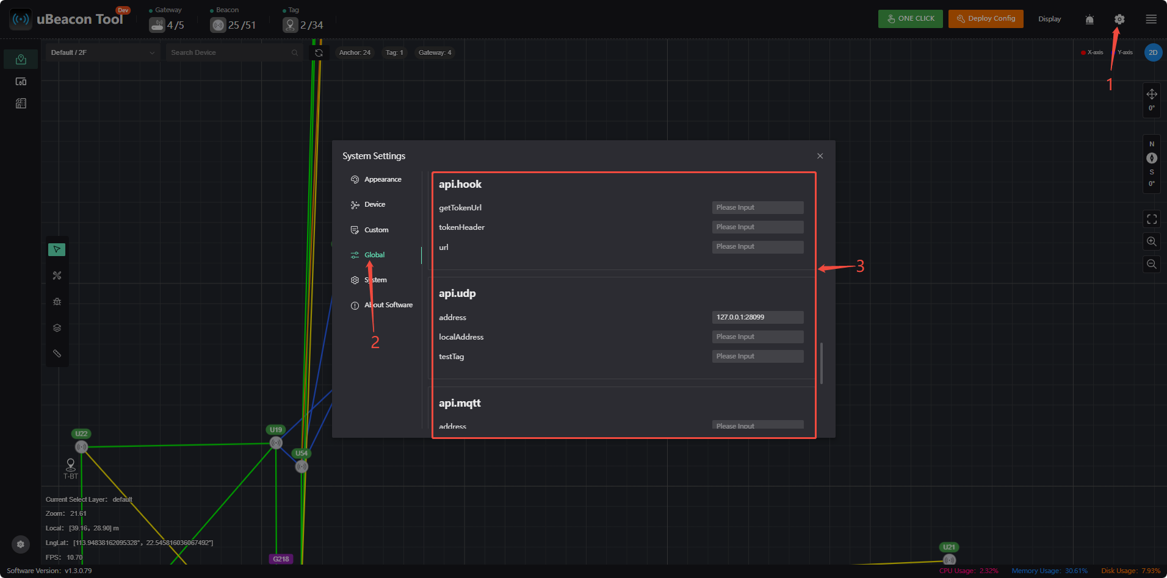Image resolution: width=1167 pixels, height=578 pixels.
Task: Toggle the X-axis indicator
Action: click(1092, 52)
